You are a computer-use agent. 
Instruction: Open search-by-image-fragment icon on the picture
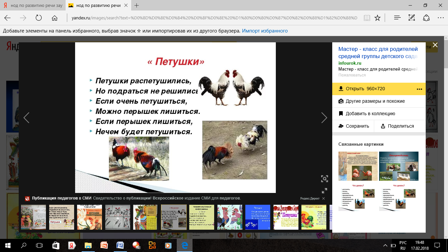point(324,178)
